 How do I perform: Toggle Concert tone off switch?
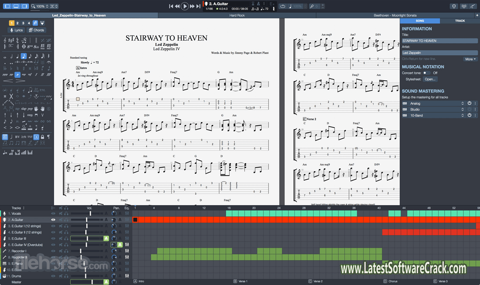[x=427, y=73]
